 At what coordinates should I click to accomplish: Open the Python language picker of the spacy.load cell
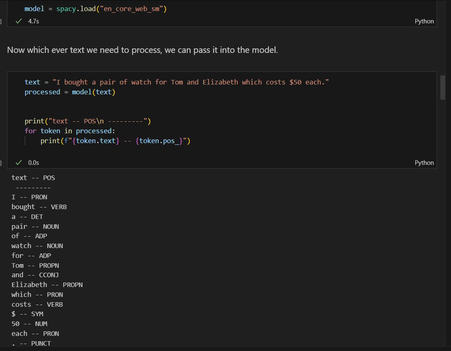[x=424, y=21]
